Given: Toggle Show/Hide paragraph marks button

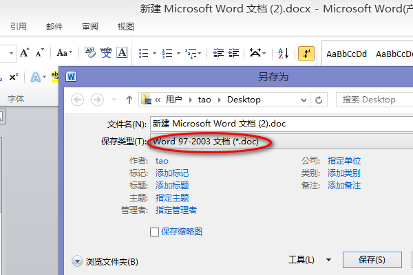Looking at the screenshot, I should coord(306,54).
